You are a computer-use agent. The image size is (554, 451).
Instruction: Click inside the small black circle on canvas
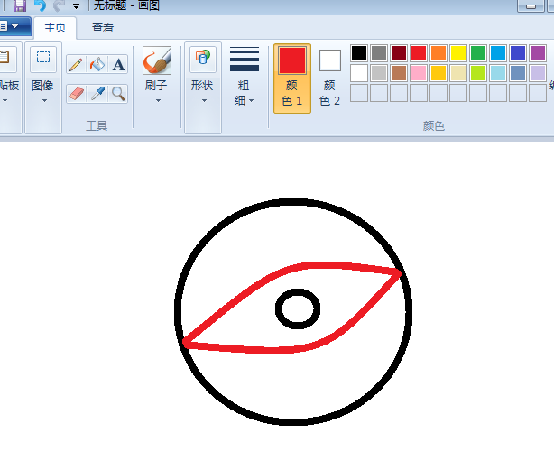[x=297, y=308]
